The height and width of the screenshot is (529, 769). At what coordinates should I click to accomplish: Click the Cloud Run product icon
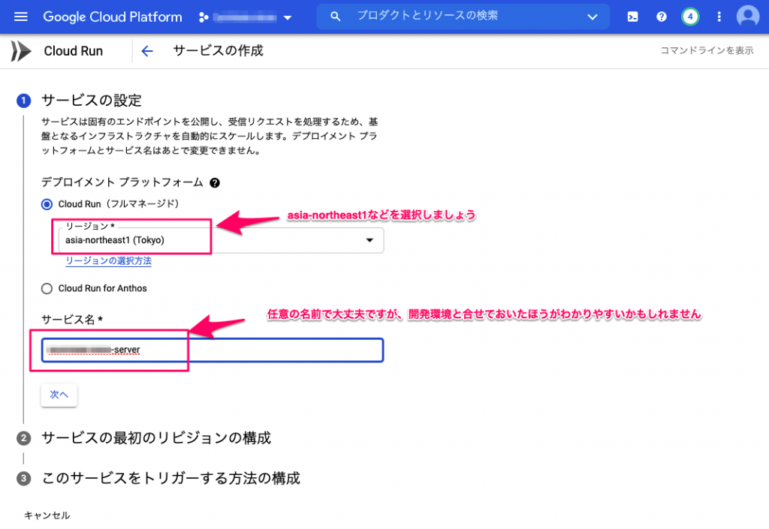pyautogui.click(x=20, y=51)
